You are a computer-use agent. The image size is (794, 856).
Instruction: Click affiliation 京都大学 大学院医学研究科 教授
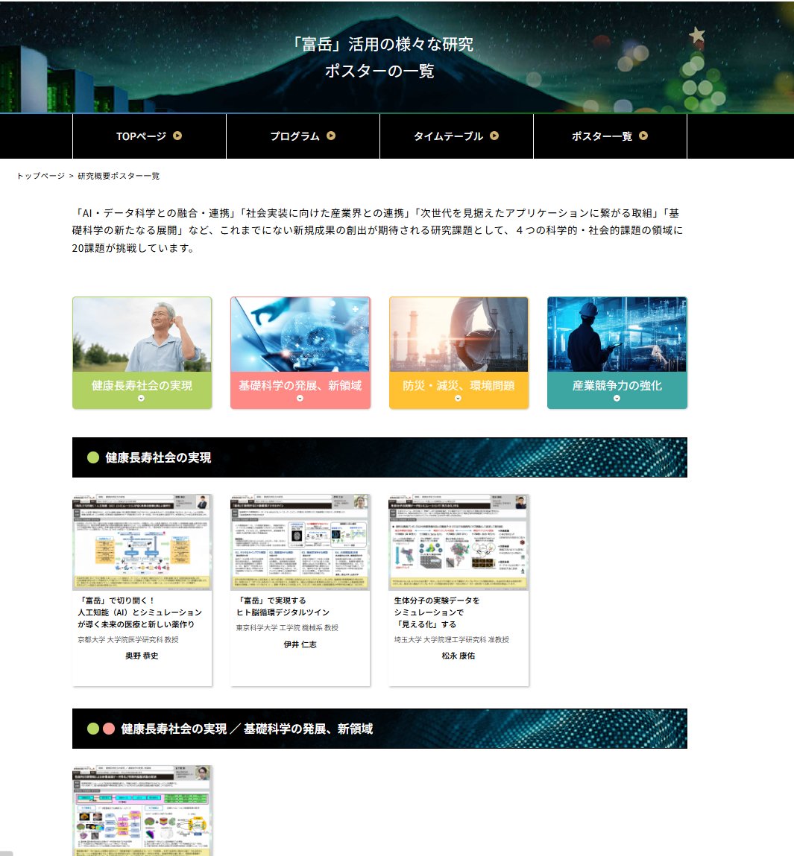128,639
